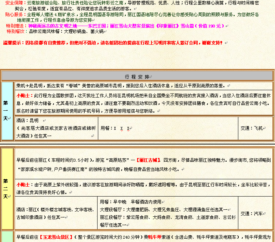This screenshot has width=275, height=242.
Task: Click the 酒店：丽江 hotel cell
Action: pyautogui.click(x=56, y=213)
